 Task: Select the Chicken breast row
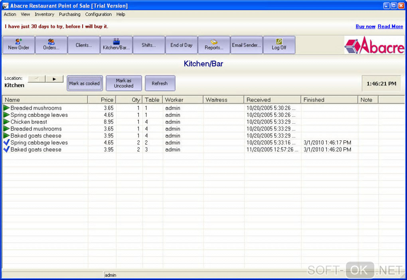(x=203, y=122)
